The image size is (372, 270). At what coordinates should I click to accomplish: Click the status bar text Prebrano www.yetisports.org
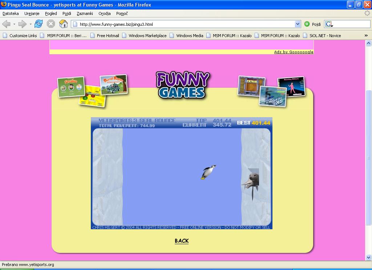[x=28, y=265]
